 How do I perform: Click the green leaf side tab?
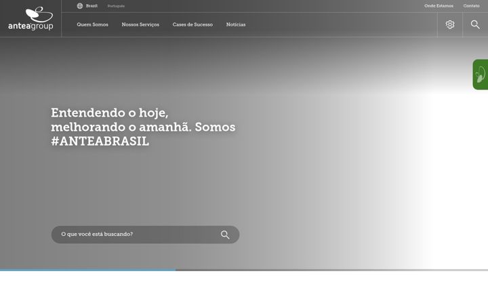481,75
